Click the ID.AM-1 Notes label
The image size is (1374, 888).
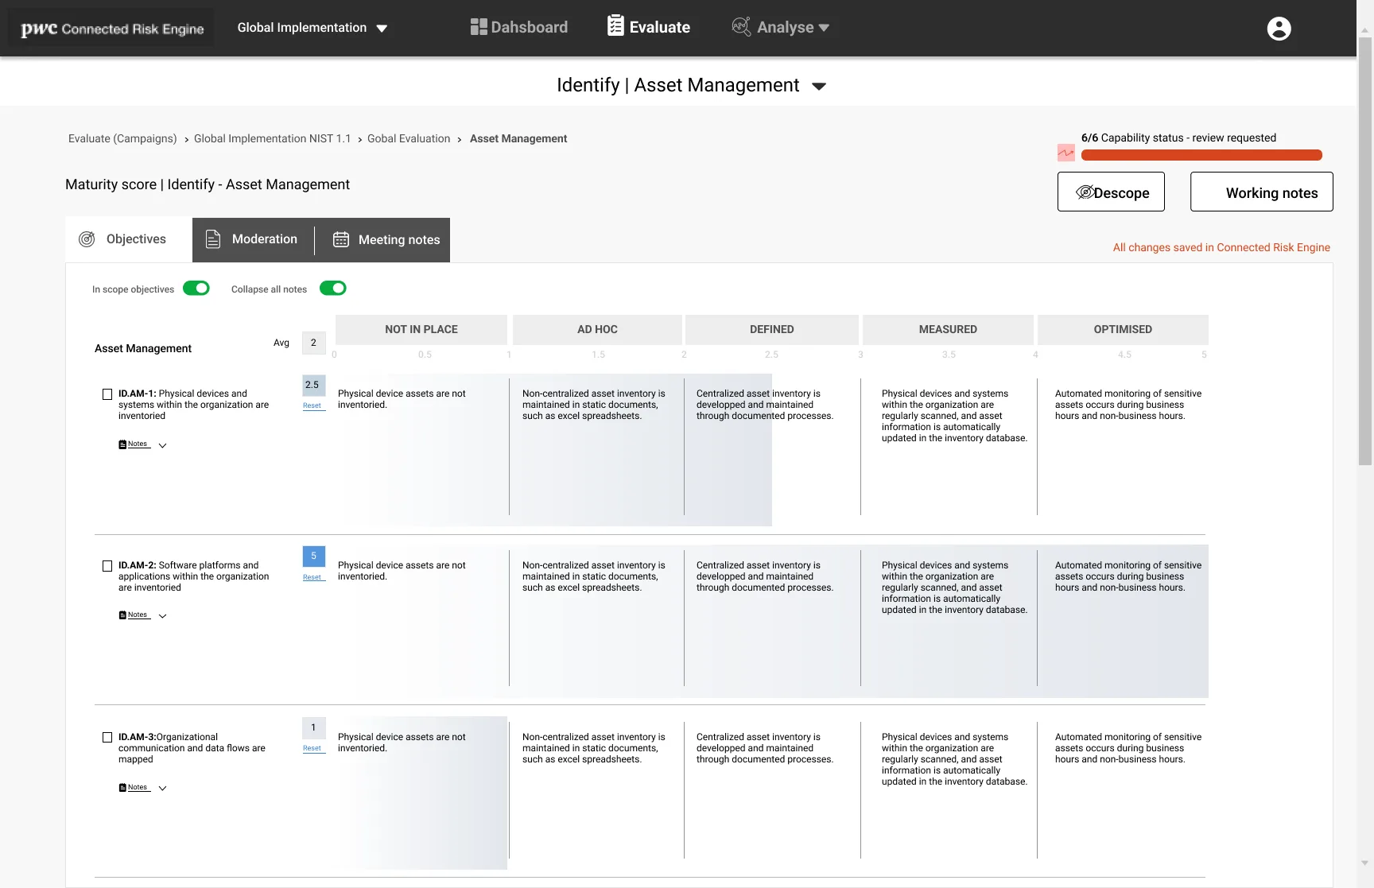[138, 444]
